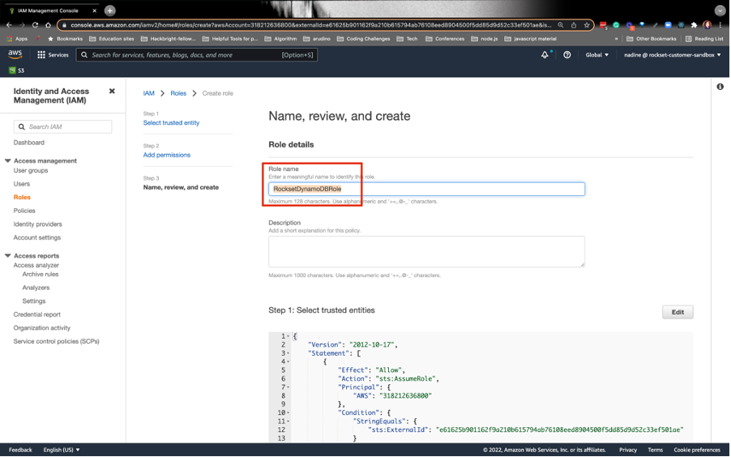Open Credential report in the sidebar
731x457 pixels.
pyautogui.click(x=37, y=314)
